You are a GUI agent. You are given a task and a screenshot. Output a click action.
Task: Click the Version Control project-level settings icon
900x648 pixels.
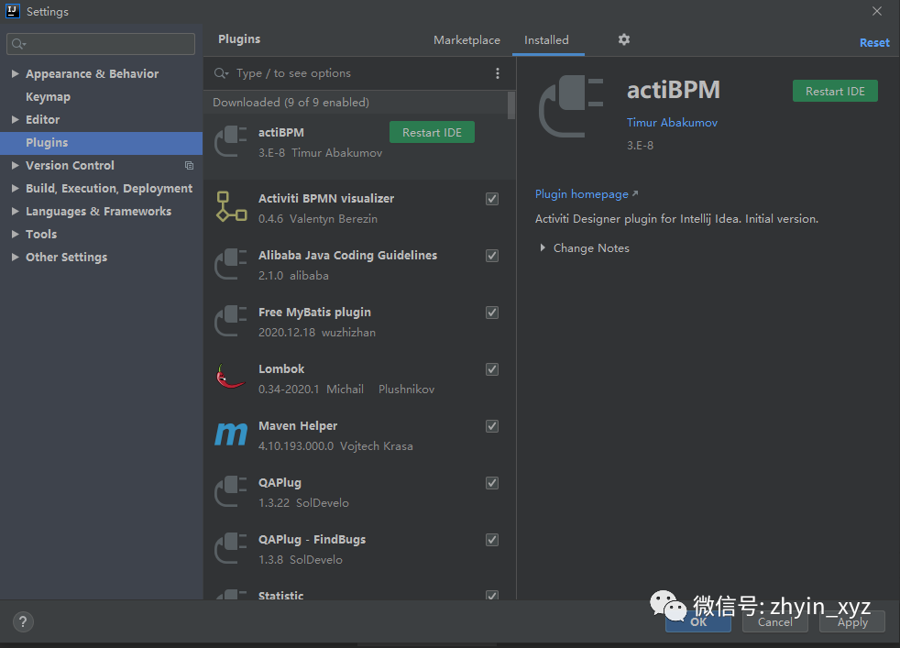click(x=189, y=165)
